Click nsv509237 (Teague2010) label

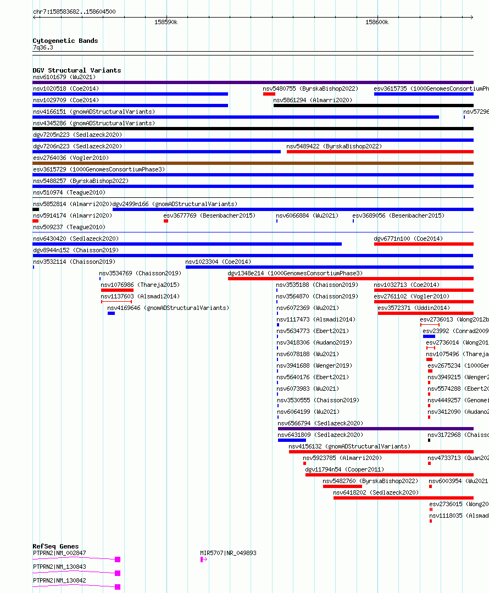(69, 227)
